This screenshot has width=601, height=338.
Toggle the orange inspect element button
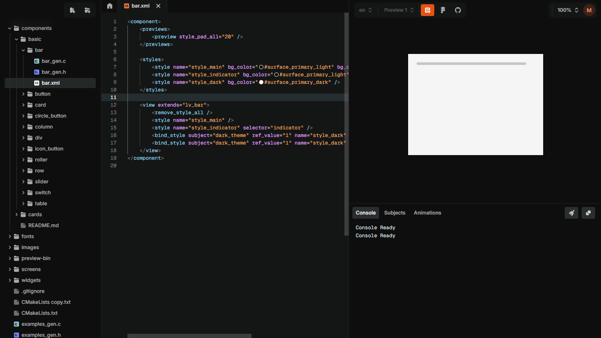(x=428, y=10)
